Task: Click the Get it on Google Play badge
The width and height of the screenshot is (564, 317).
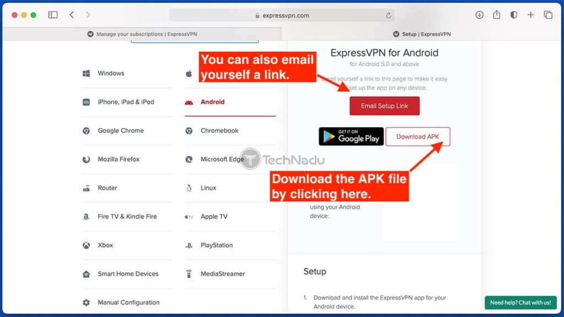Action: tap(351, 136)
